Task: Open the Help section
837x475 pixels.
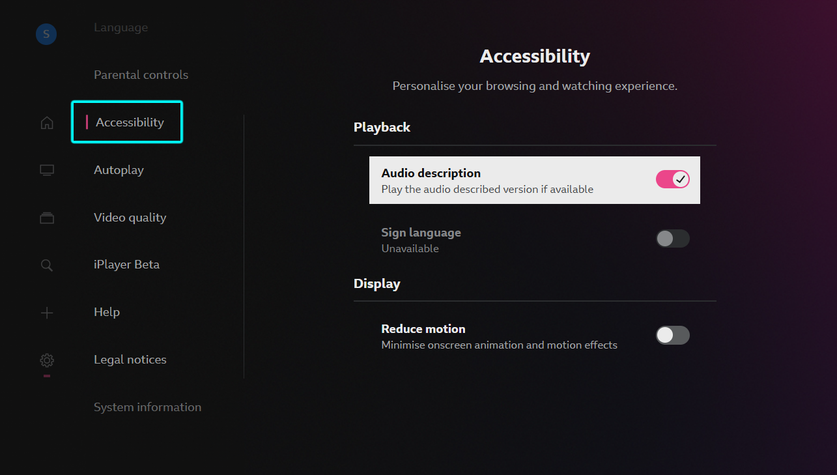Action: click(106, 311)
